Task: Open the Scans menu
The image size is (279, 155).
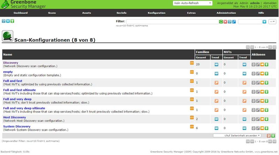Action: coord(52,13)
